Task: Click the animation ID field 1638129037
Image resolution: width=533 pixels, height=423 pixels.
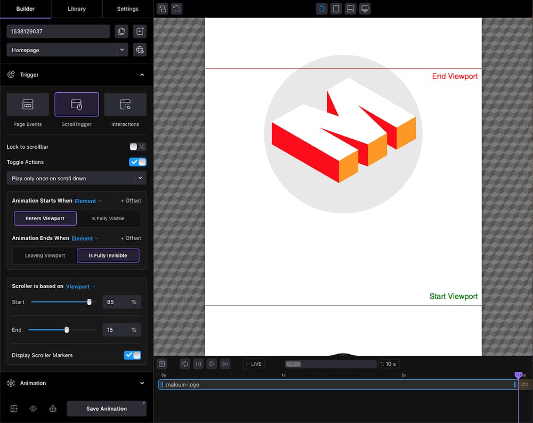Action: click(x=58, y=31)
